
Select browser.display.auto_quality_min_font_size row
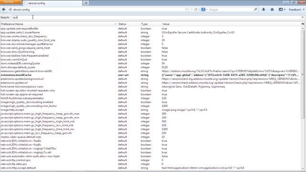[x=151, y=40]
